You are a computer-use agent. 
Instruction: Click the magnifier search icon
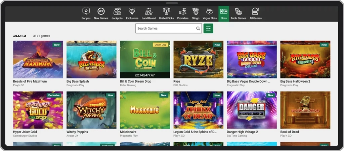198,29
